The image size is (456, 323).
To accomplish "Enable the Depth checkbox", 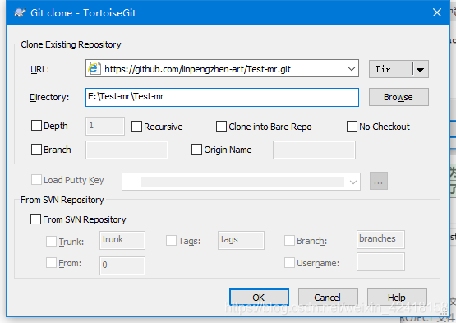I will click(x=36, y=126).
